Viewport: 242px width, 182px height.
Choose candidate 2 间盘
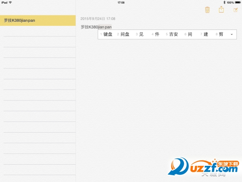click(123, 34)
